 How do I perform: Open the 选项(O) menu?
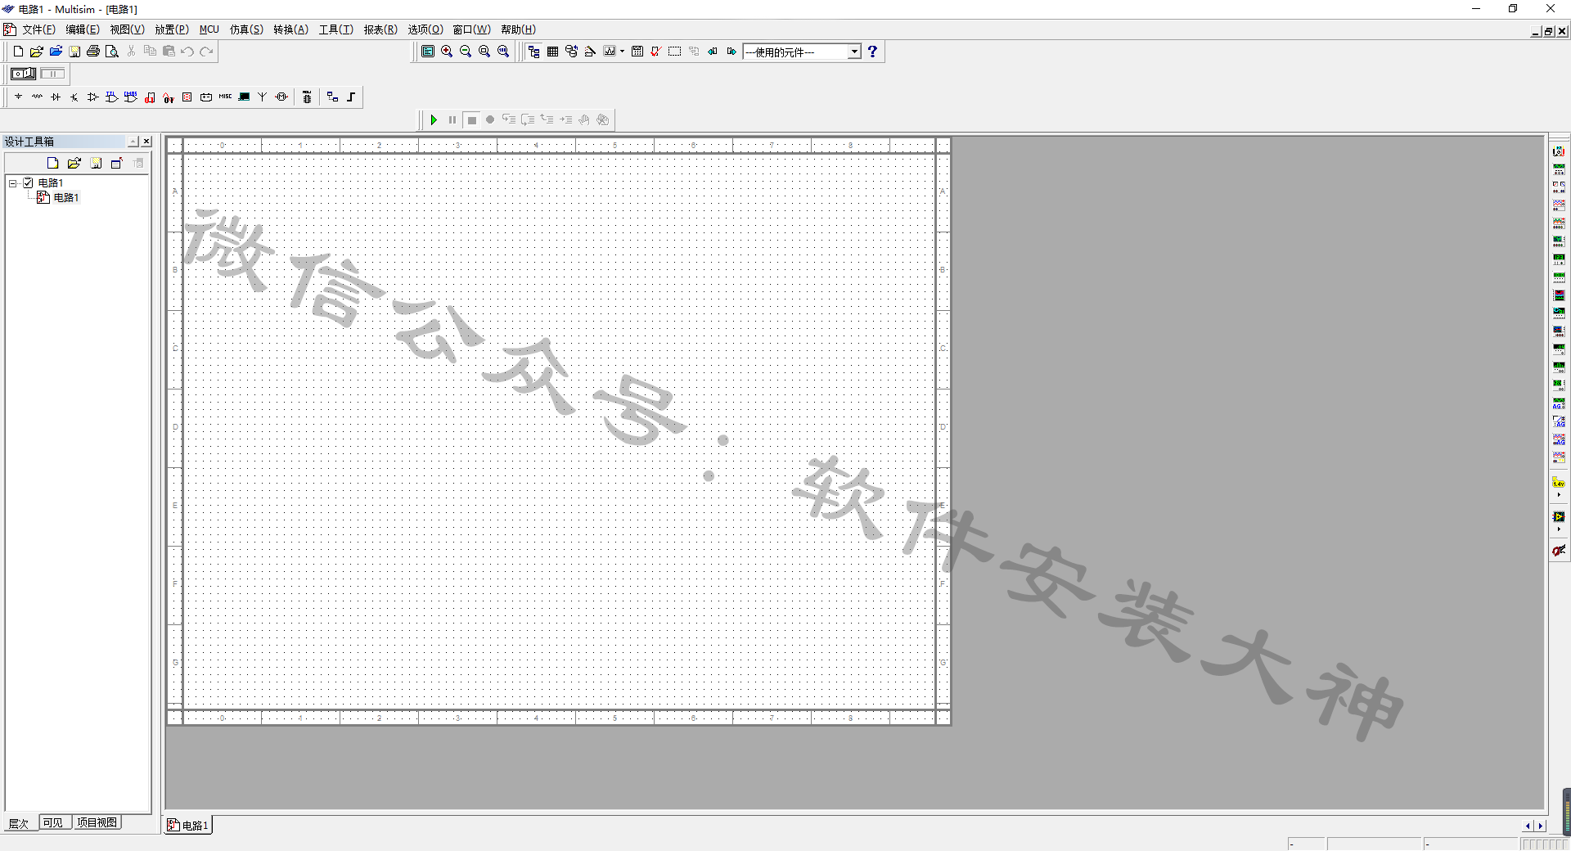pyautogui.click(x=425, y=29)
